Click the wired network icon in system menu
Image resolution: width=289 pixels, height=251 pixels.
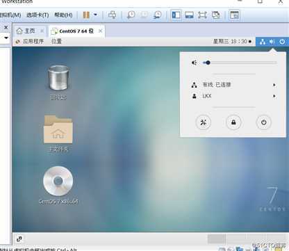pos(195,85)
